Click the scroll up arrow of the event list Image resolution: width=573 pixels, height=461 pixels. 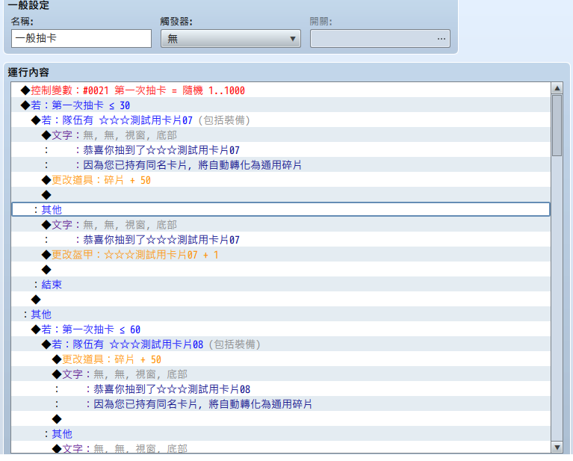557,88
